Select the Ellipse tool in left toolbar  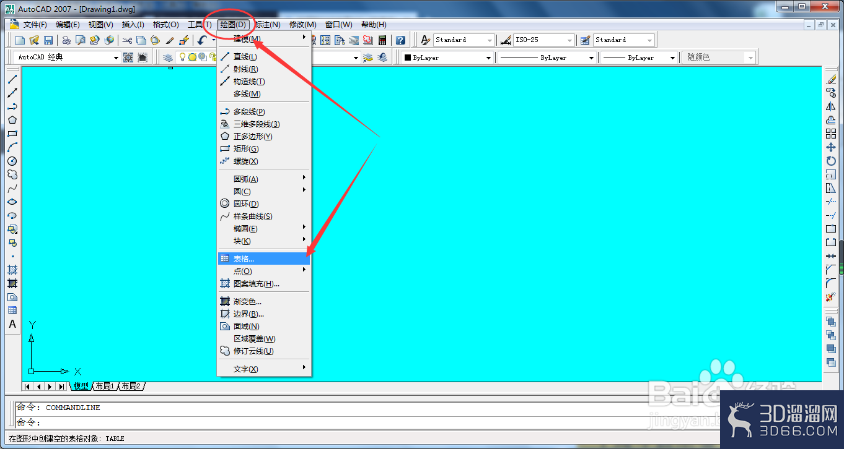12,202
